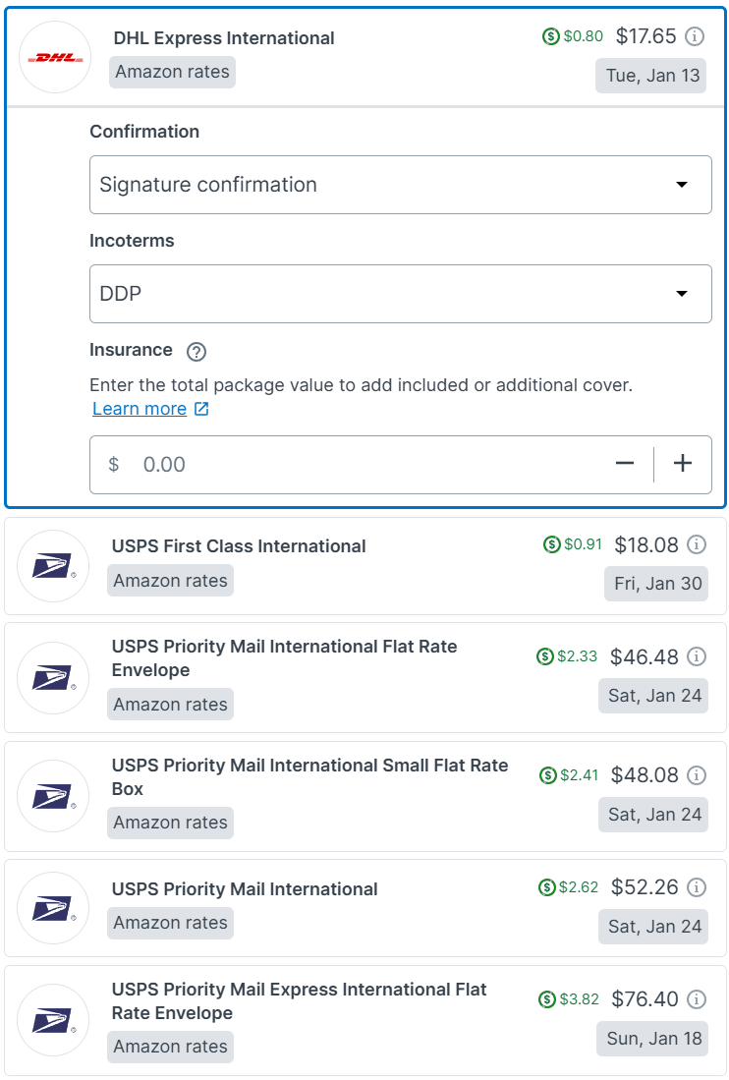Click the info icon next to $17.65 DHL price

694,37
